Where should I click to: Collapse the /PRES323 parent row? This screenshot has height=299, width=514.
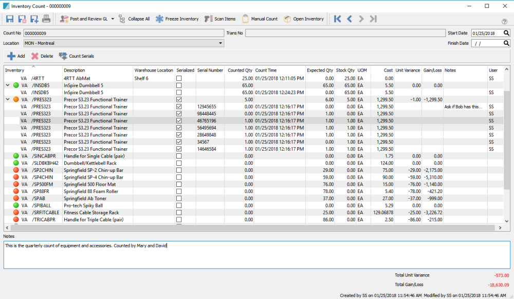point(8,99)
